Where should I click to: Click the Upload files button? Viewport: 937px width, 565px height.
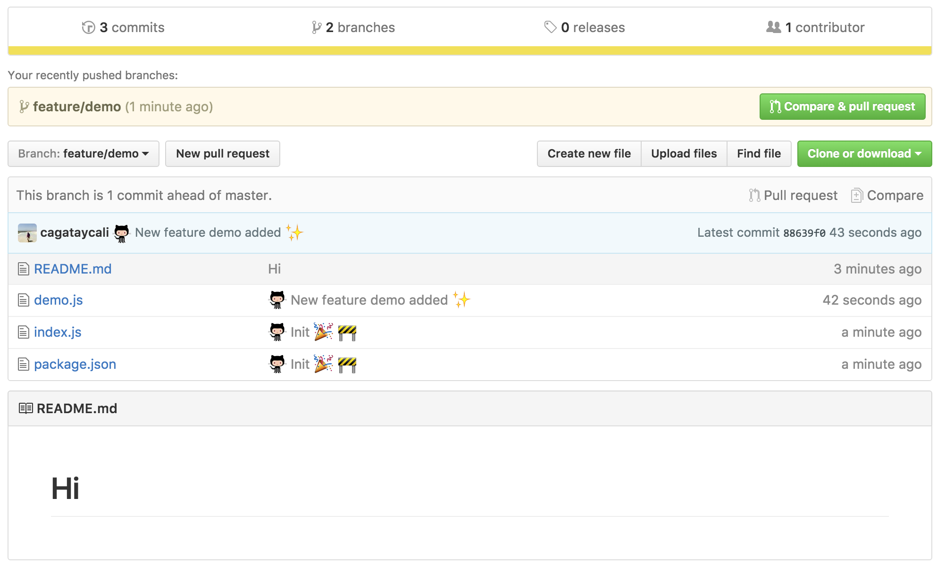point(684,154)
